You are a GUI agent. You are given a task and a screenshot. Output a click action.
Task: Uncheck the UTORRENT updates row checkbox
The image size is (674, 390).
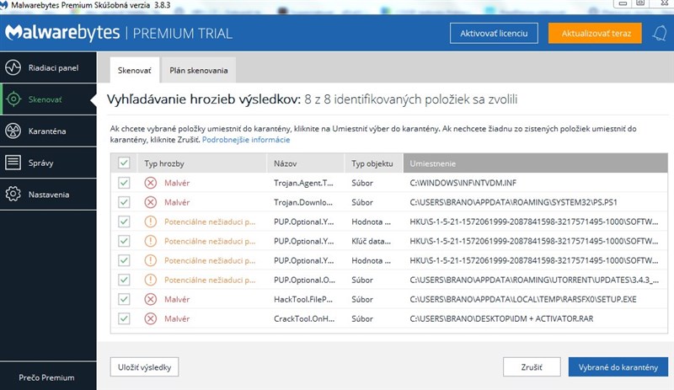click(x=124, y=280)
